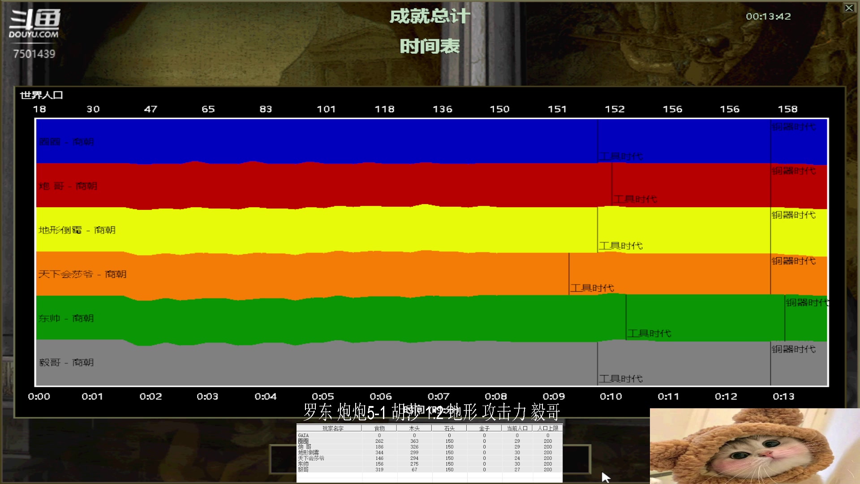The width and height of the screenshot is (860, 484).
Task: Select the 东帅 row name in the table
Action: pyautogui.click(x=303, y=464)
